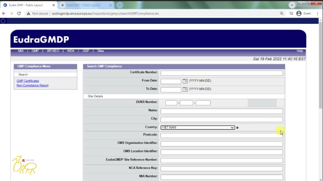Click the page vertical scrollbar thumb
The width and height of the screenshot is (323, 181).
point(321,65)
